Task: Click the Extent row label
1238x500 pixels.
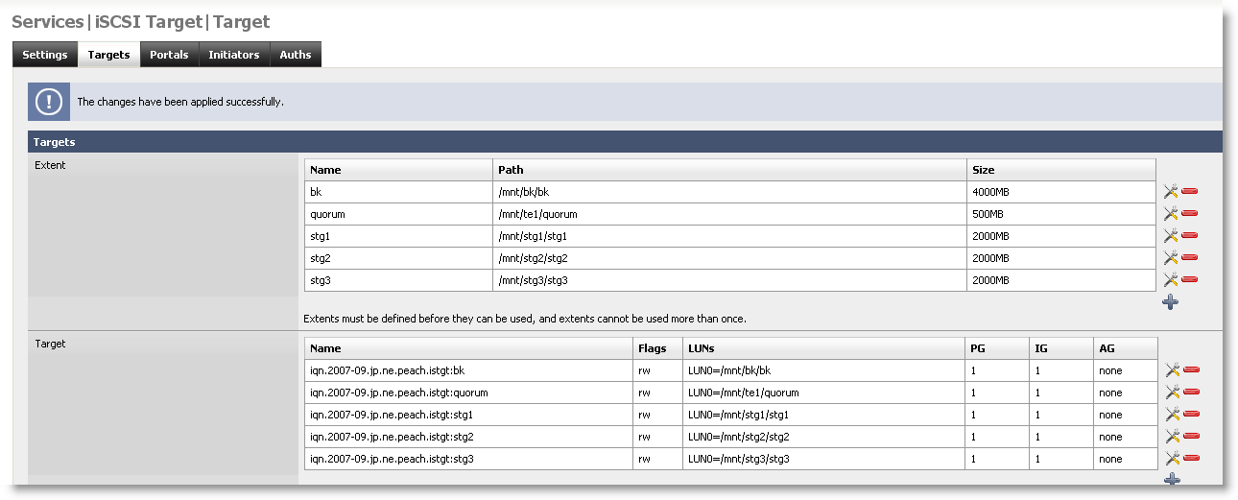Action: pos(50,165)
